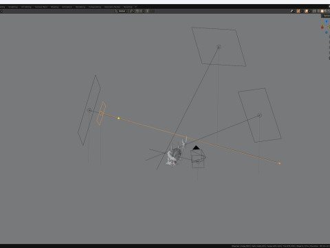330x248 pixels.
Task: Click the lower negative Z gizmo circle
Action: click(327, 32)
